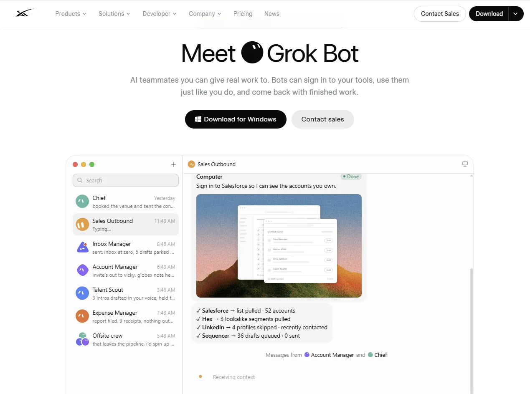530x394 pixels.
Task: Click the monitor icon in the Sales Outbound header
Action: pos(465,164)
